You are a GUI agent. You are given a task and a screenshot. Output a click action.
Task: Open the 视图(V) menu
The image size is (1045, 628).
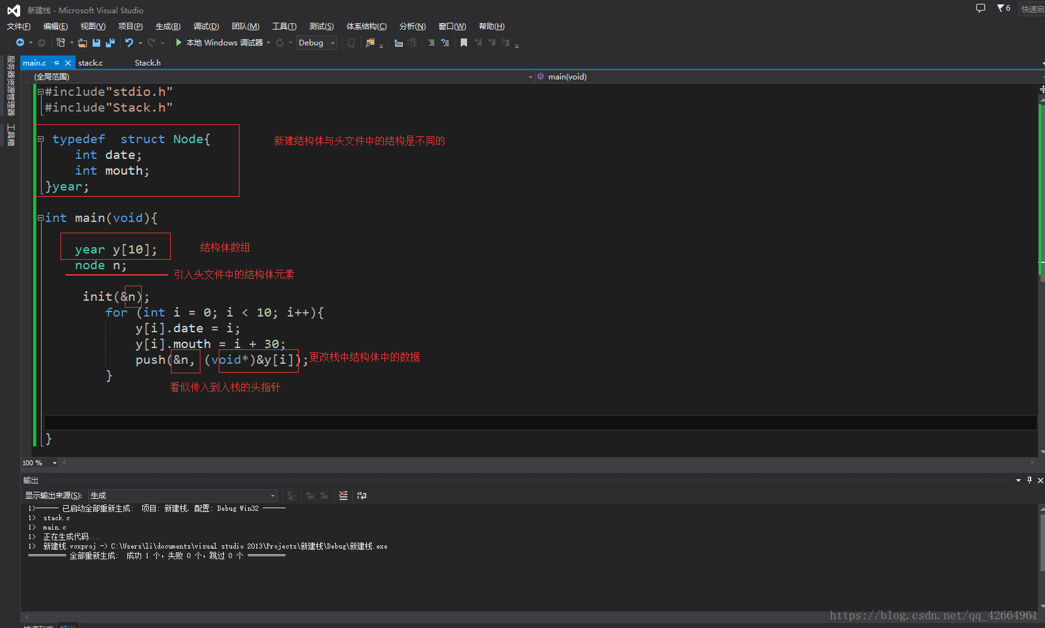[93, 26]
